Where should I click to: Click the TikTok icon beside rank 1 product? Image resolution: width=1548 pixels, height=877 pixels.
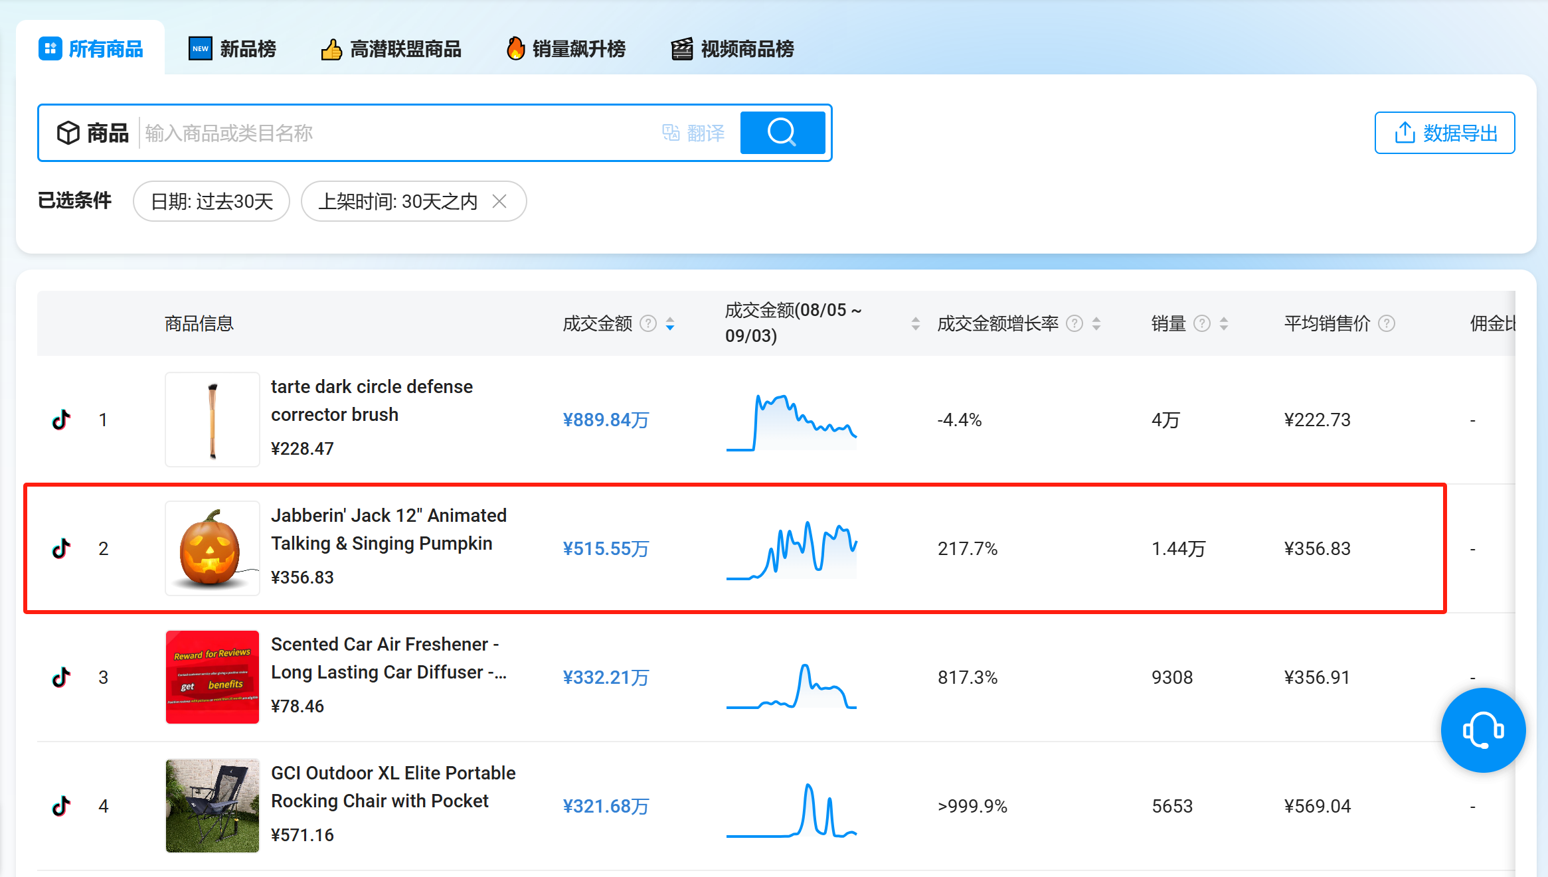[x=60, y=419]
